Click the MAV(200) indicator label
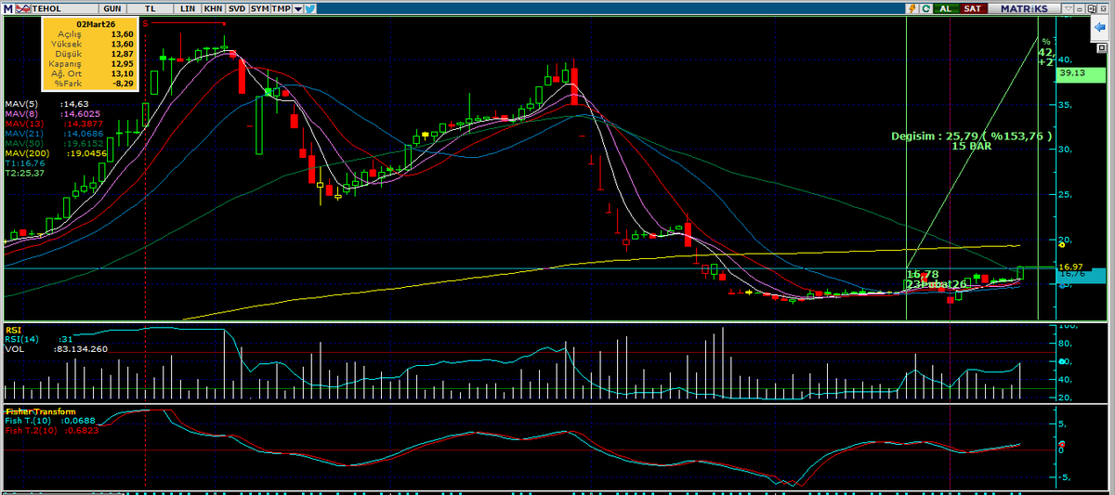The width and height of the screenshot is (1115, 495). pos(25,152)
